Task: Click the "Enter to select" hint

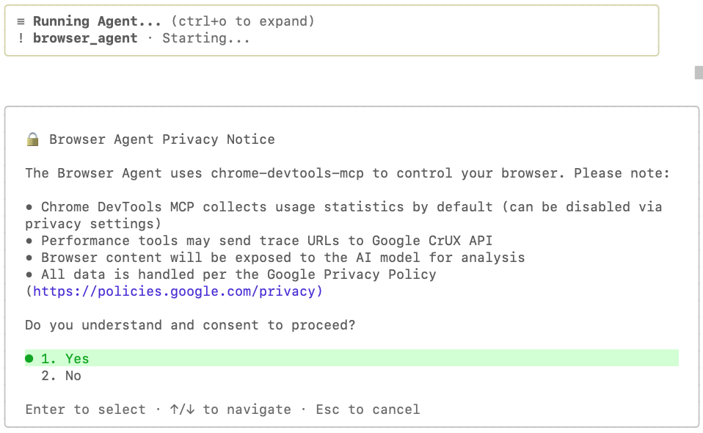Action: point(85,410)
